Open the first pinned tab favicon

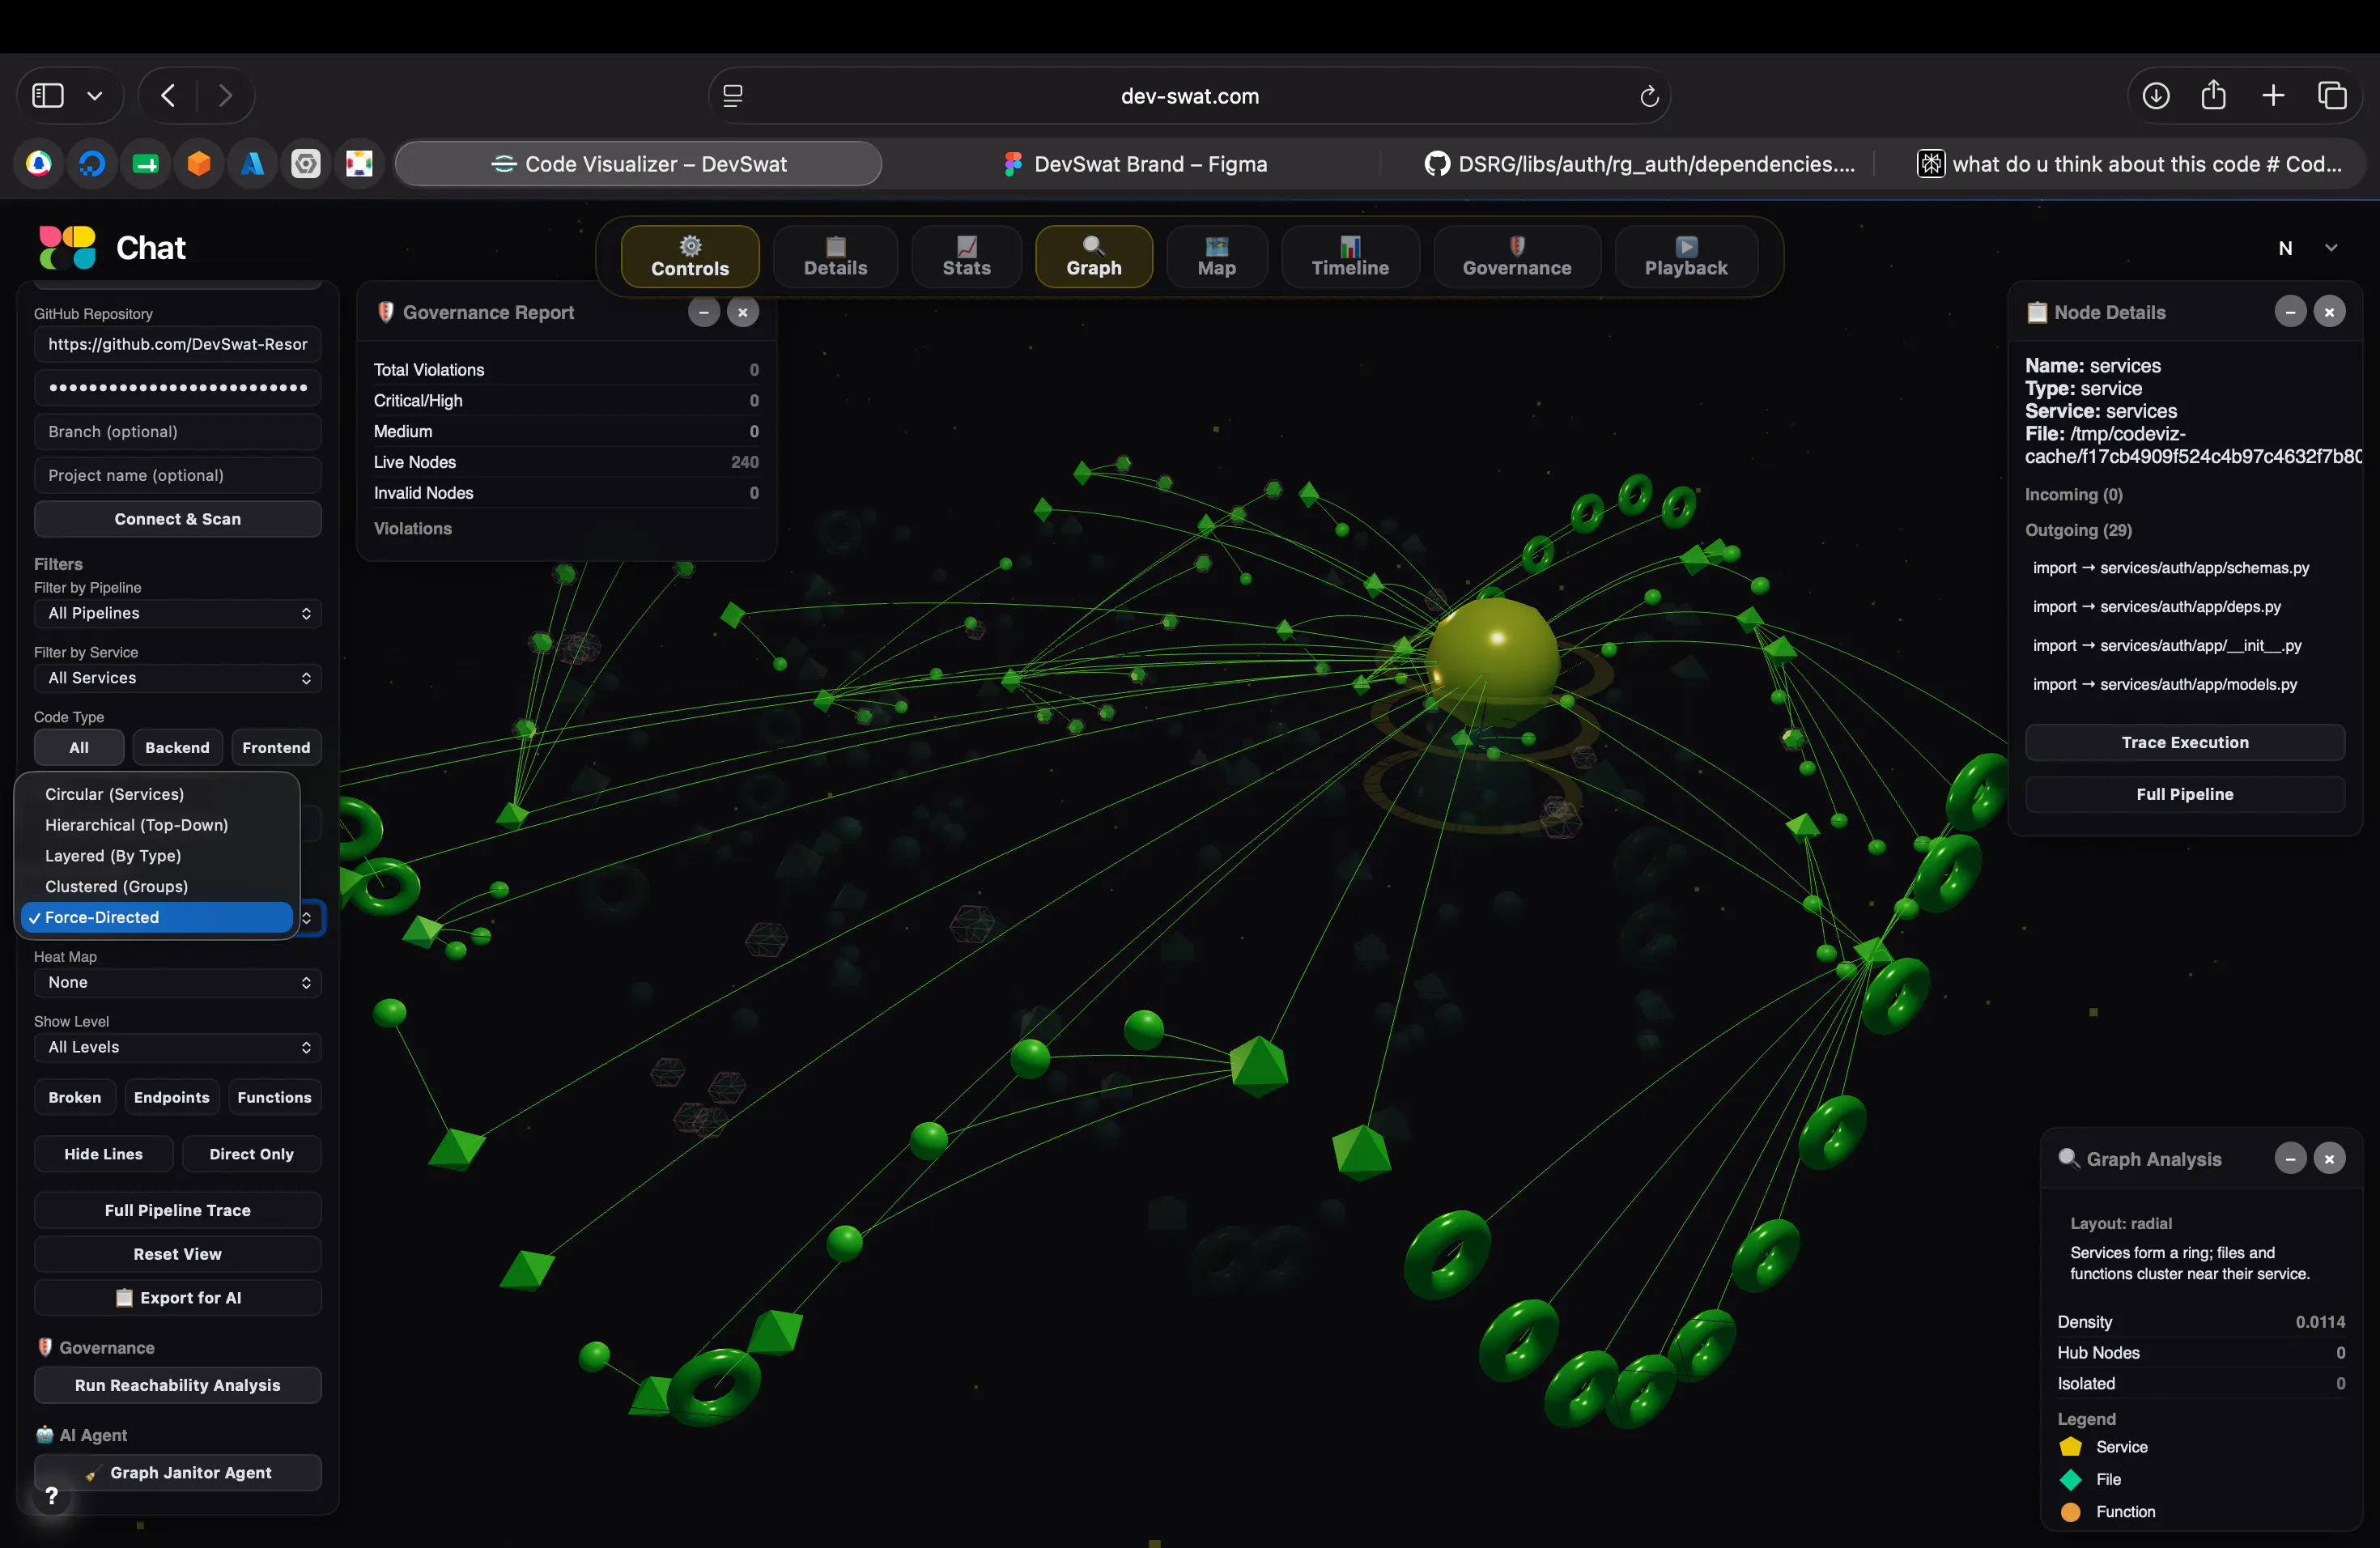[x=38, y=163]
